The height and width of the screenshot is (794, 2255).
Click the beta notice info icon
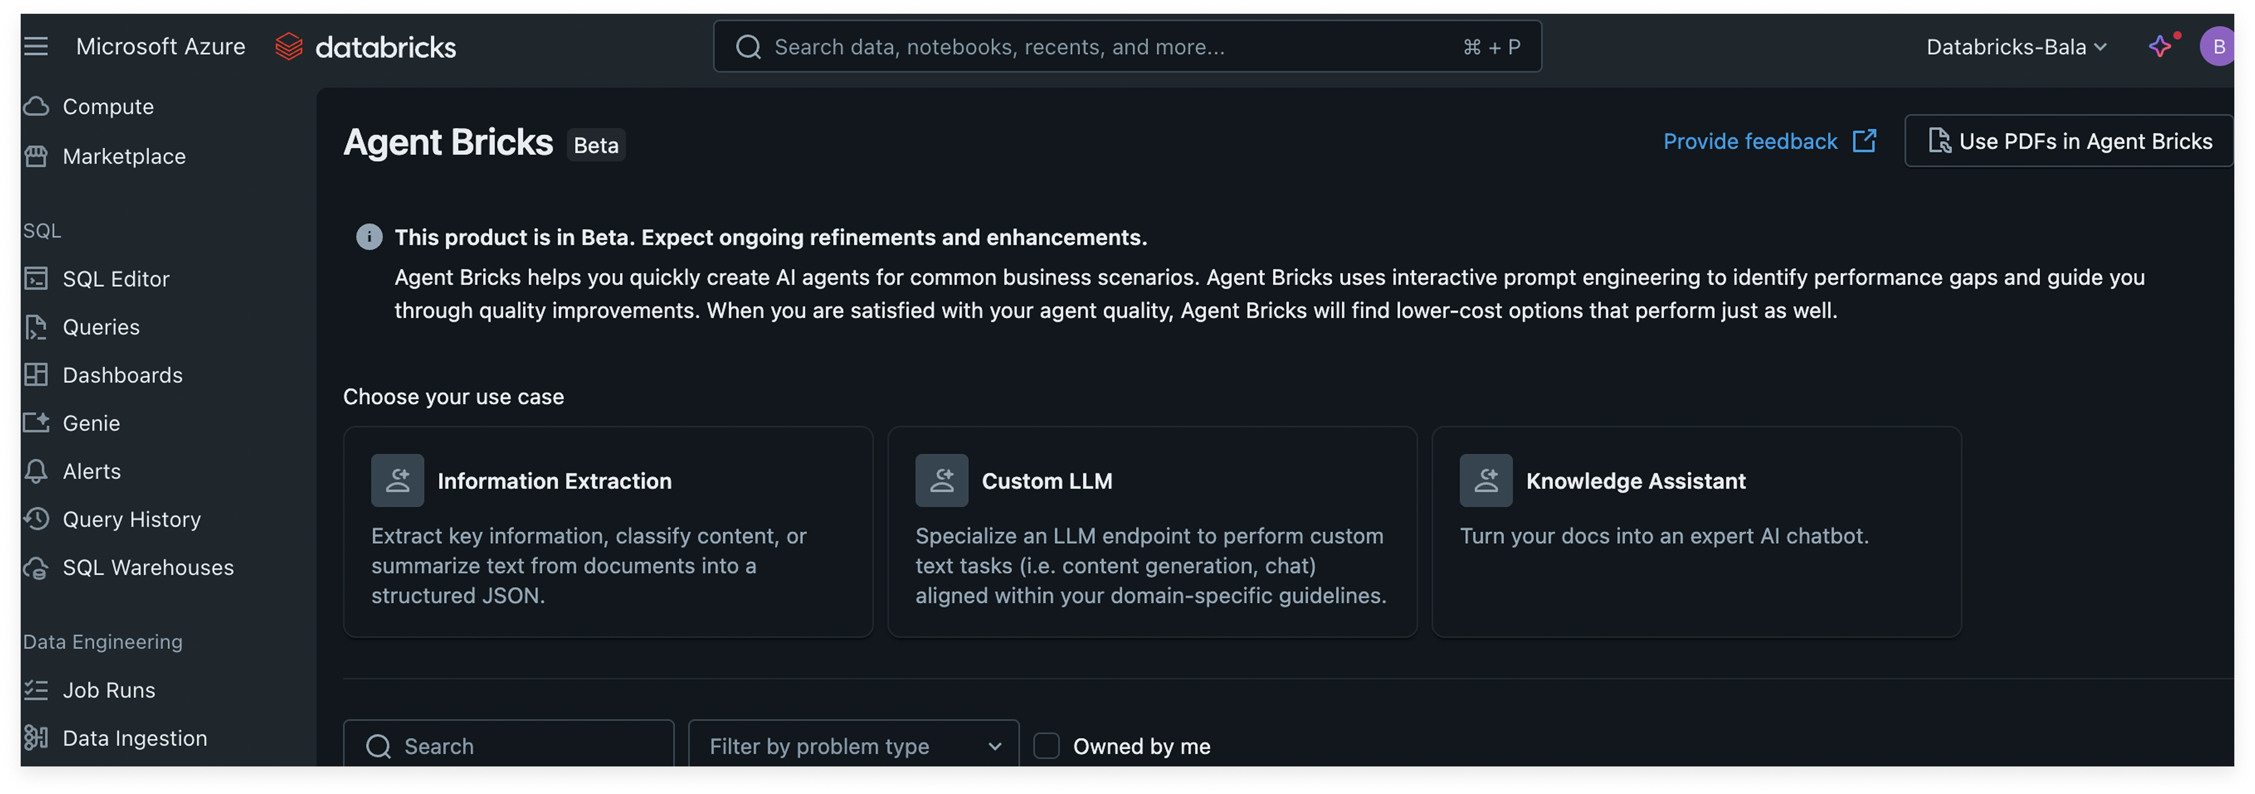point(369,237)
